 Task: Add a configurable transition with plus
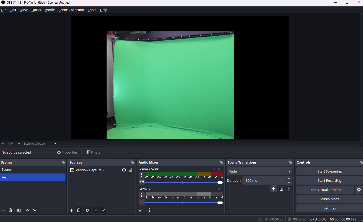(x=274, y=189)
